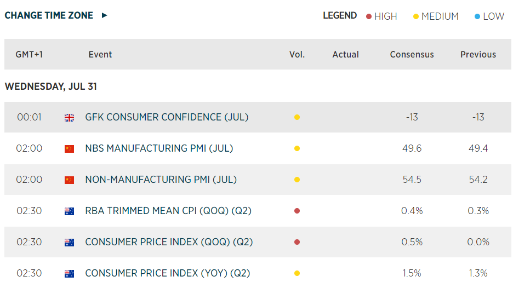Viewport: 513px width, 288px height.
Task: Click China flag next to Non-Manufacturing PMI
Action: [x=69, y=180]
